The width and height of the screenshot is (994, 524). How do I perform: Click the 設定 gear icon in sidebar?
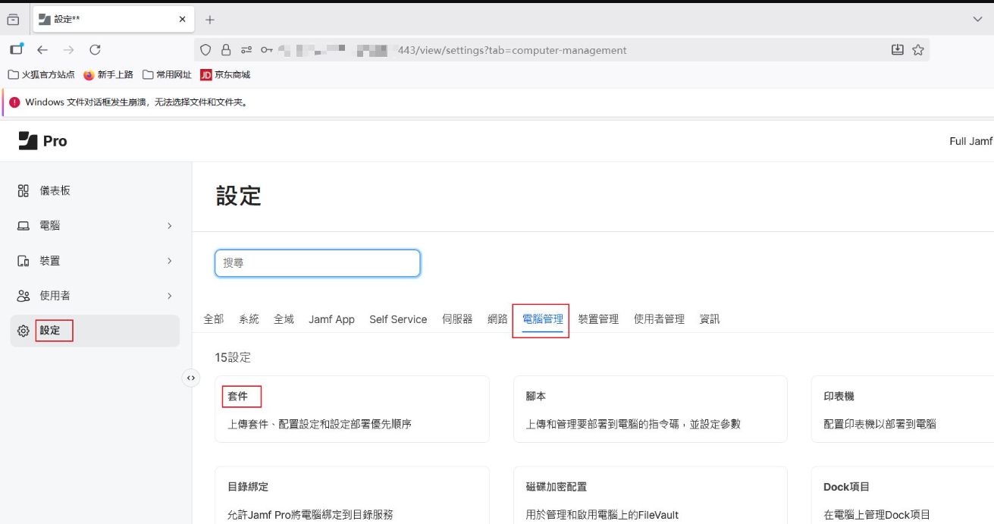(x=24, y=331)
